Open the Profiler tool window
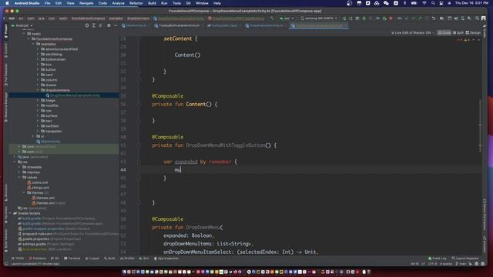Viewport: 493px width, 277px height. click(x=127, y=259)
